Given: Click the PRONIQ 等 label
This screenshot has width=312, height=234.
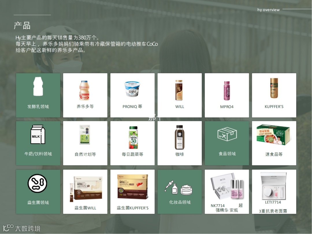Looking at the screenshot, I should (132, 107).
